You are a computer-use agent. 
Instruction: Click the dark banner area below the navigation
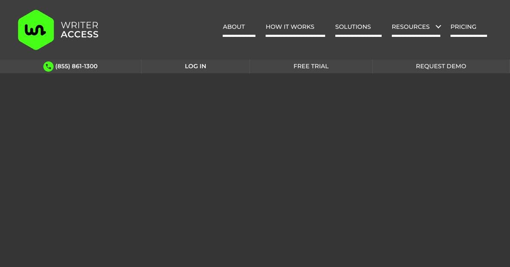(255, 170)
